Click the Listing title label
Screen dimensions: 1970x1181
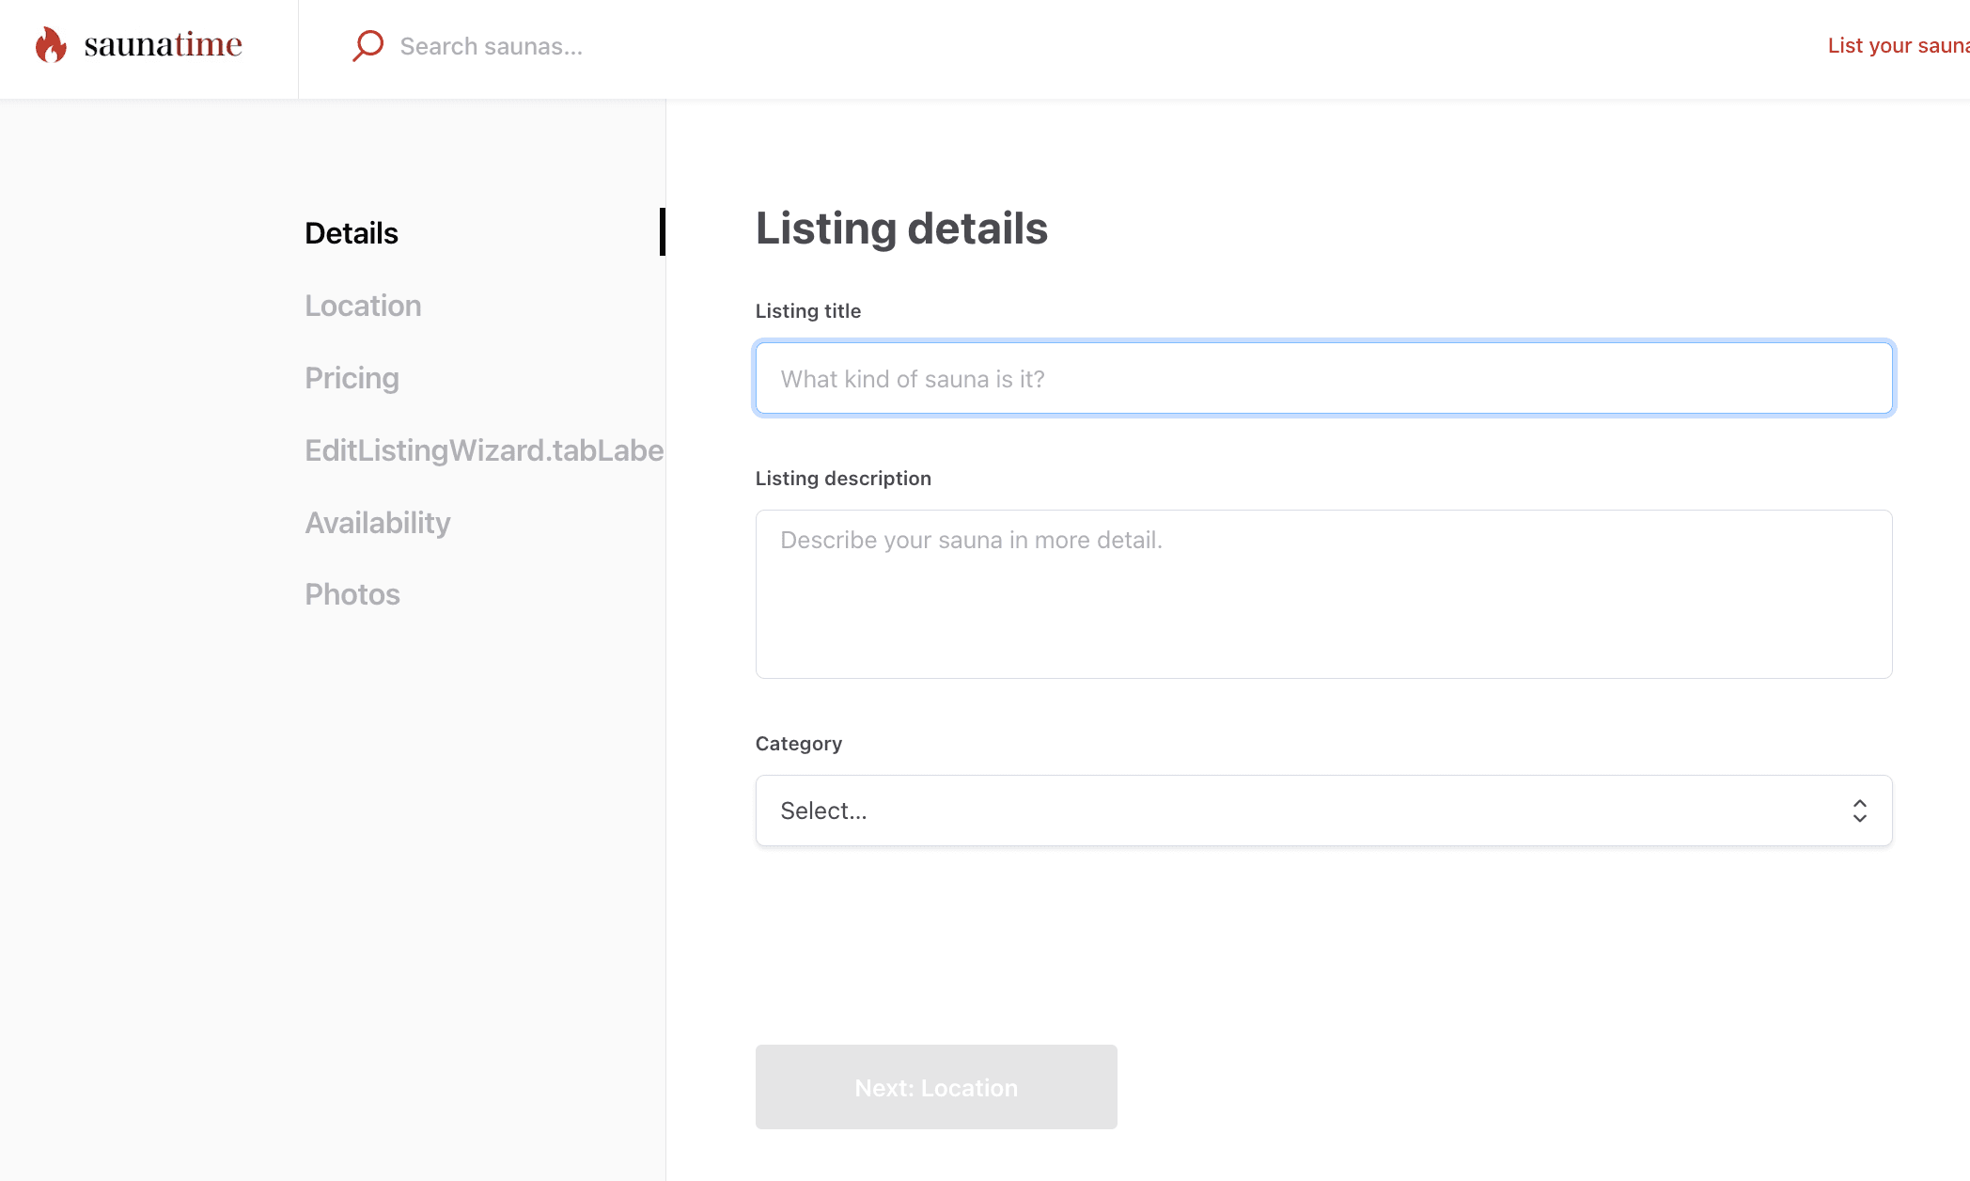tap(807, 311)
